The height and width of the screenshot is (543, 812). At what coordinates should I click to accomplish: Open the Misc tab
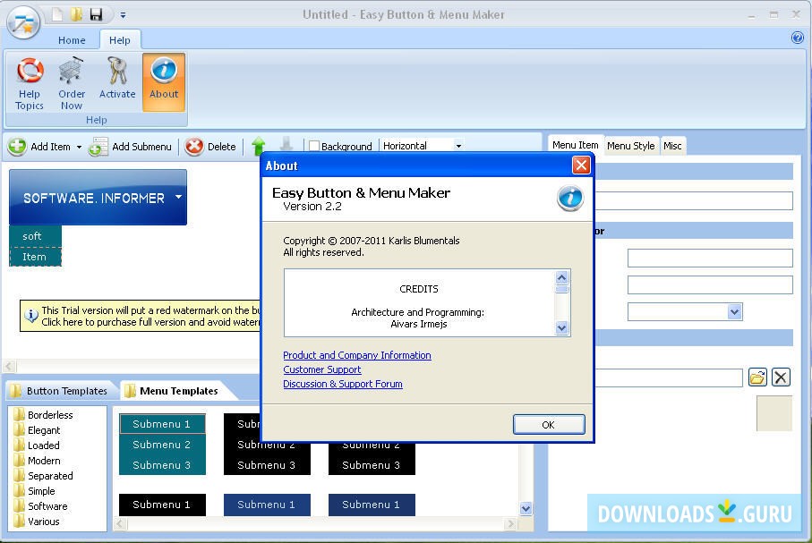coord(672,146)
